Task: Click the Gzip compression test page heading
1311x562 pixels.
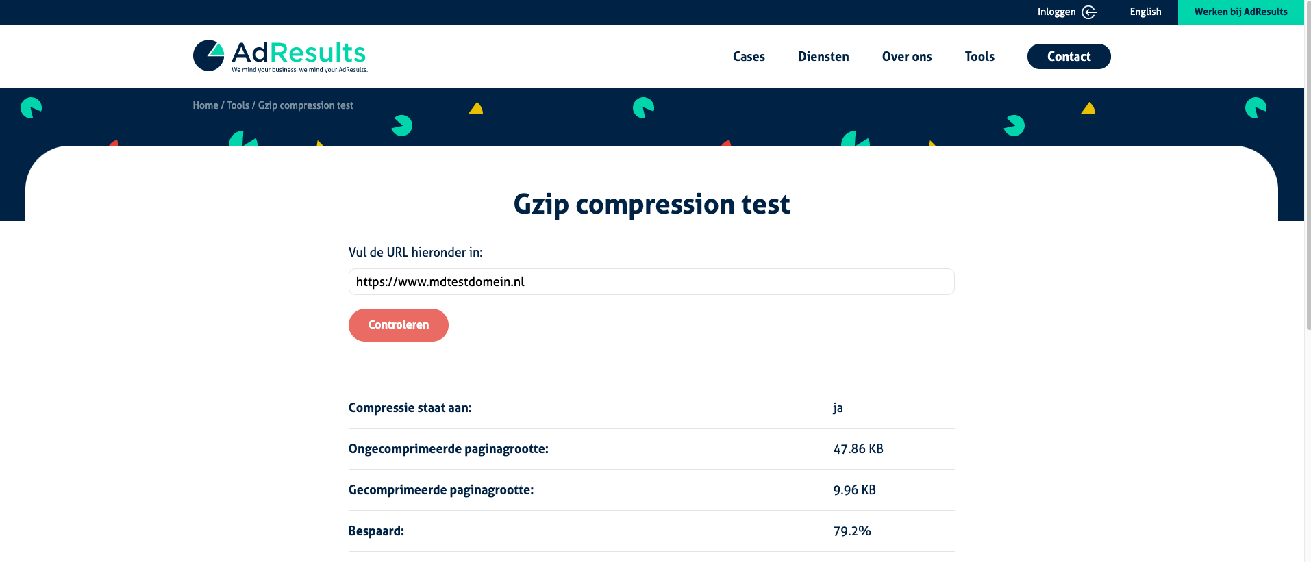Action: click(x=651, y=204)
